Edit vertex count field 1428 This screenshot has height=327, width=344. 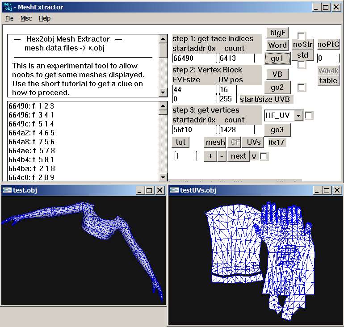point(237,130)
